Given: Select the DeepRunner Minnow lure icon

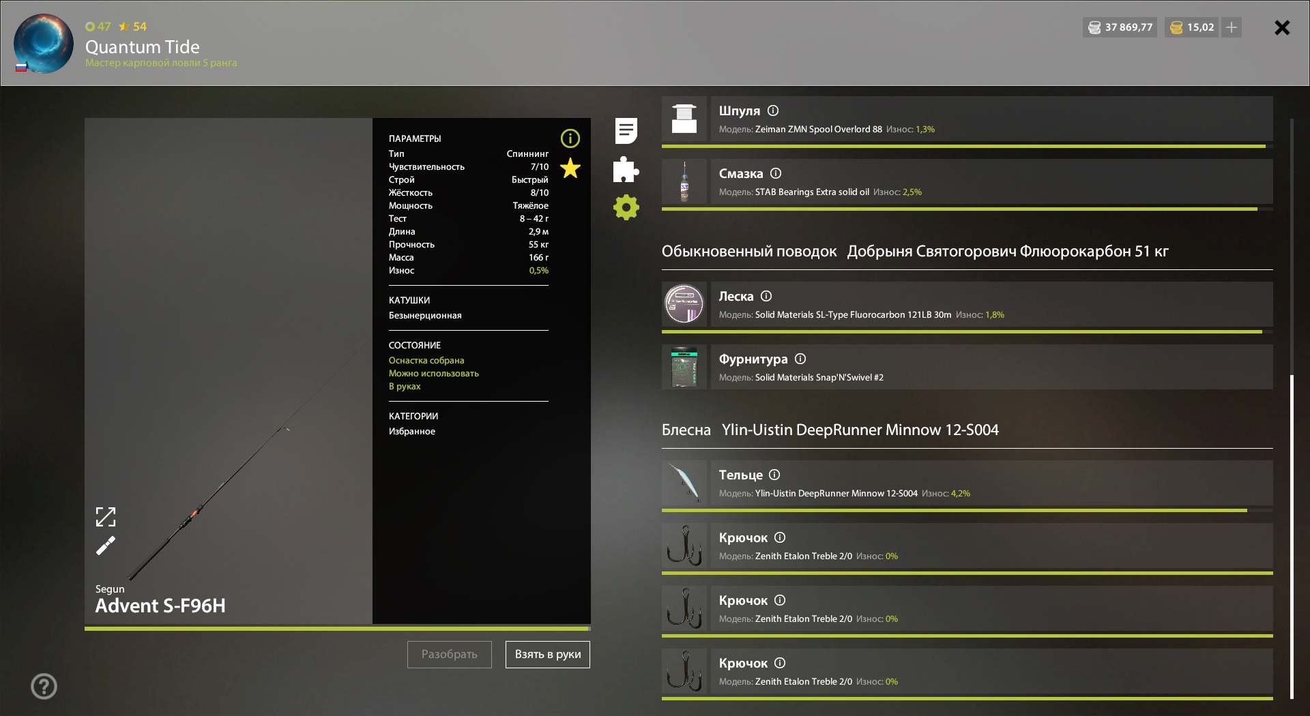Looking at the screenshot, I should [684, 483].
